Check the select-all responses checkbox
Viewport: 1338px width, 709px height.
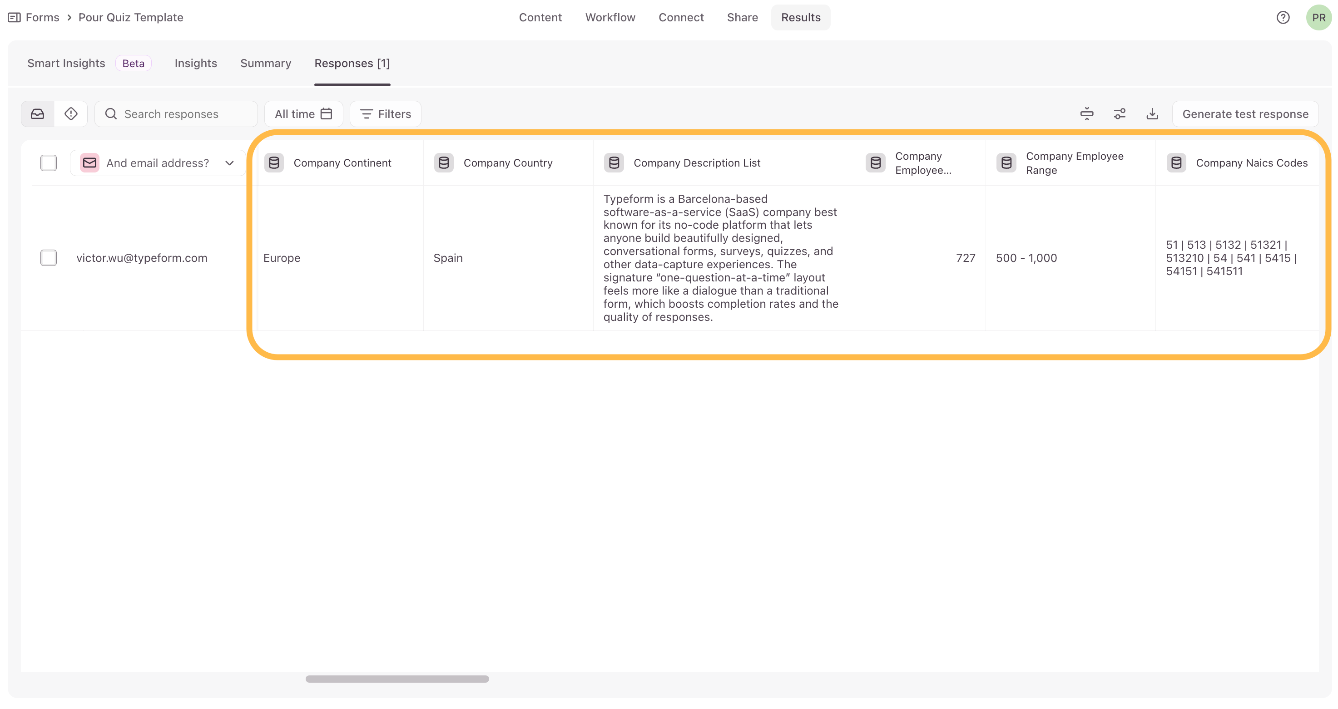tap(48, 163)
